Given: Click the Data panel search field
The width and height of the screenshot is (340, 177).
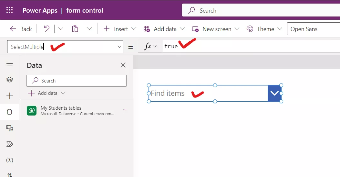Looking at the screenshot, I should (77, 81).
